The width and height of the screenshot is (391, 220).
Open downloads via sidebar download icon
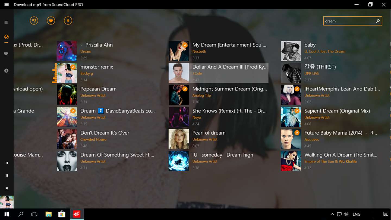pos(6,71)
